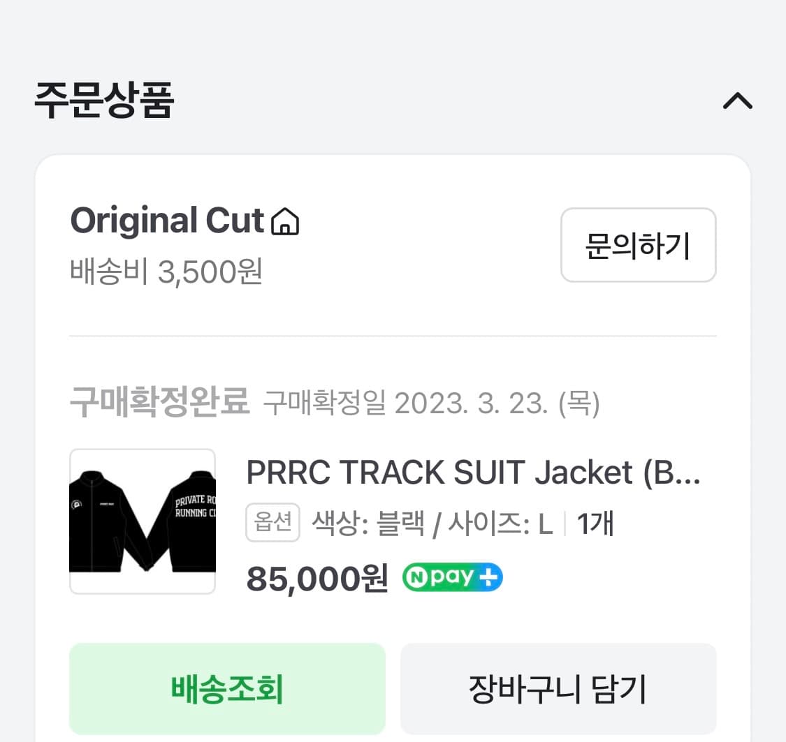
Task: Click the 옵션 label badge on the item
Action: (272, 521)
